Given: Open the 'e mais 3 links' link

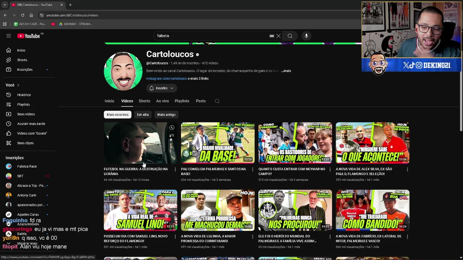Looking at the screenshot, I should 198,78.
